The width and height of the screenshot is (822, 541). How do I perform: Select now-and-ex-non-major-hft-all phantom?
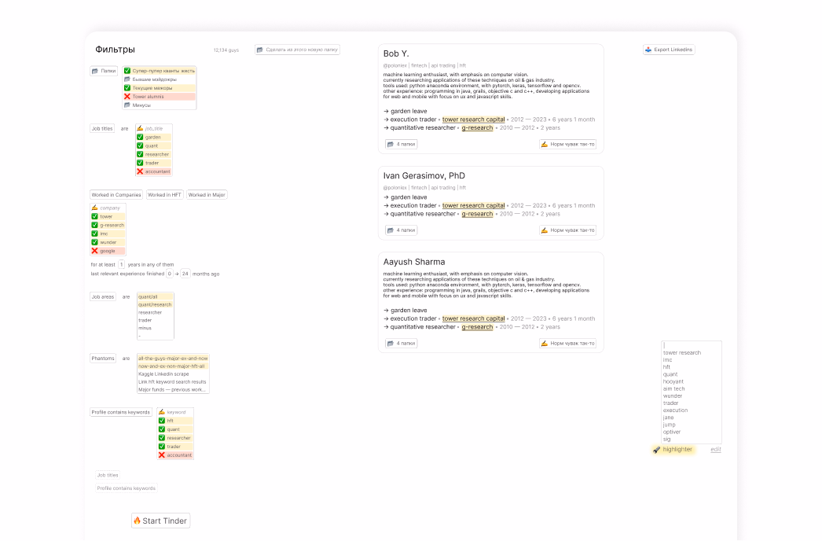pyautogui.click(x=173, y=366)
